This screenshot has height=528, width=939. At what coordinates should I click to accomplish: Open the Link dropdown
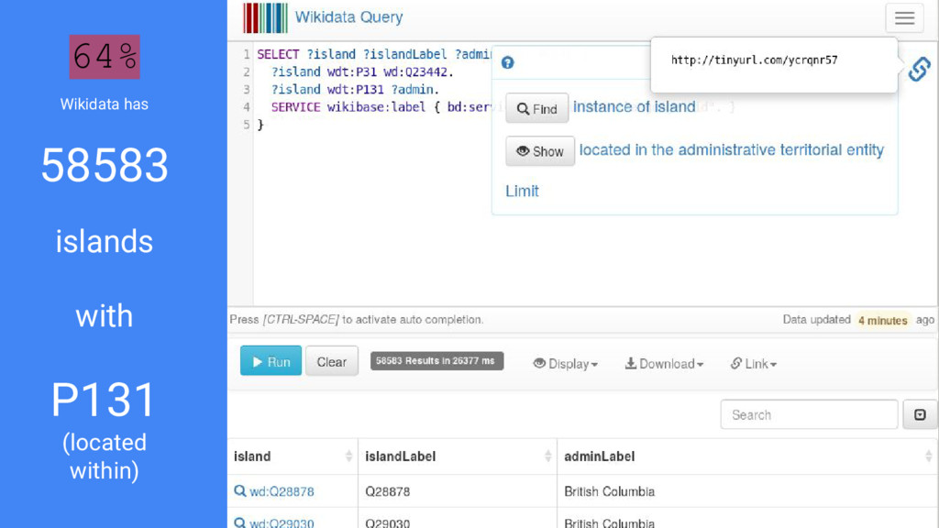click(754, 363)
